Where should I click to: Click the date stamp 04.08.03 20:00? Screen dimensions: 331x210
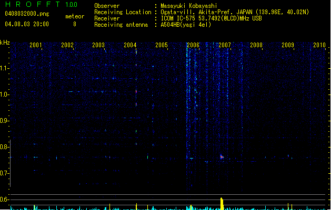(x=27, y=24)
